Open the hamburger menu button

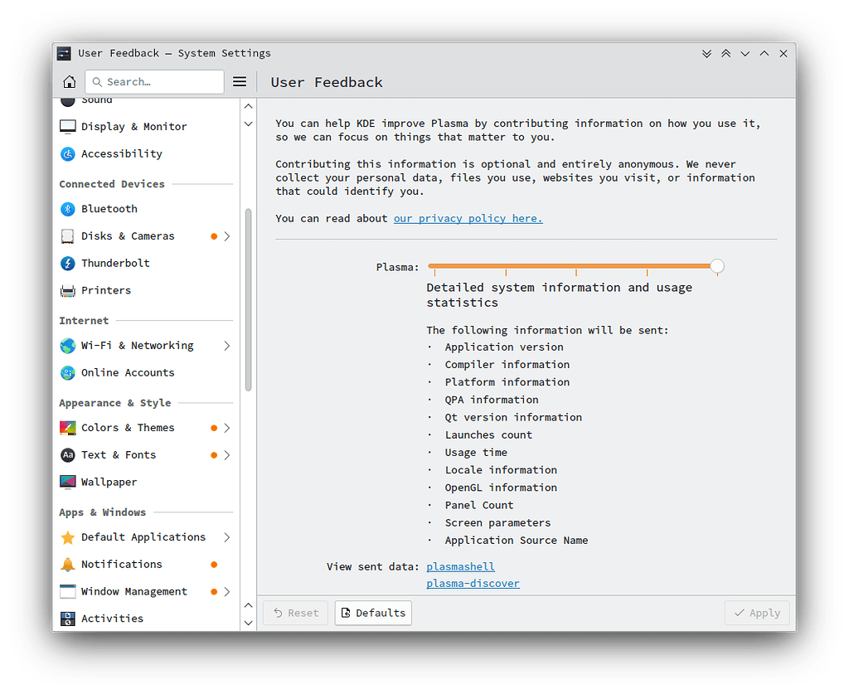click(240, 81)
